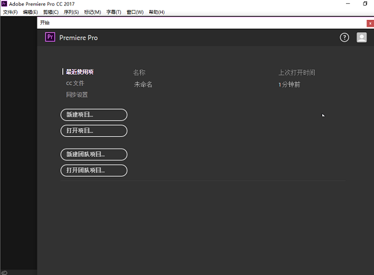Click the 打开团队项目... button
Image resolution: width=374 pixels, height=275 pixels.
93,170
